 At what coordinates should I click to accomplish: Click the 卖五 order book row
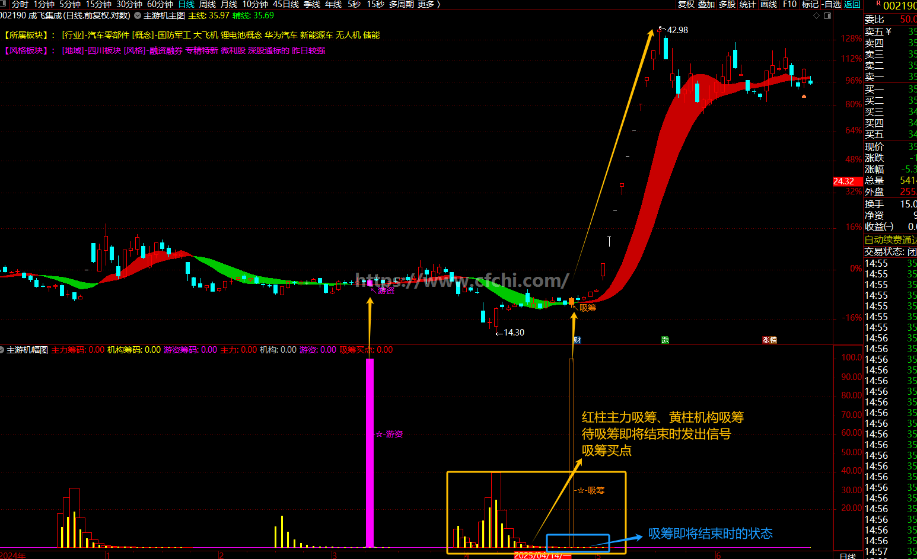coord(890,31)
